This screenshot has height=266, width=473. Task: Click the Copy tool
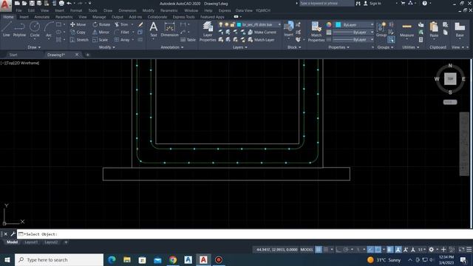pos(78,32)
